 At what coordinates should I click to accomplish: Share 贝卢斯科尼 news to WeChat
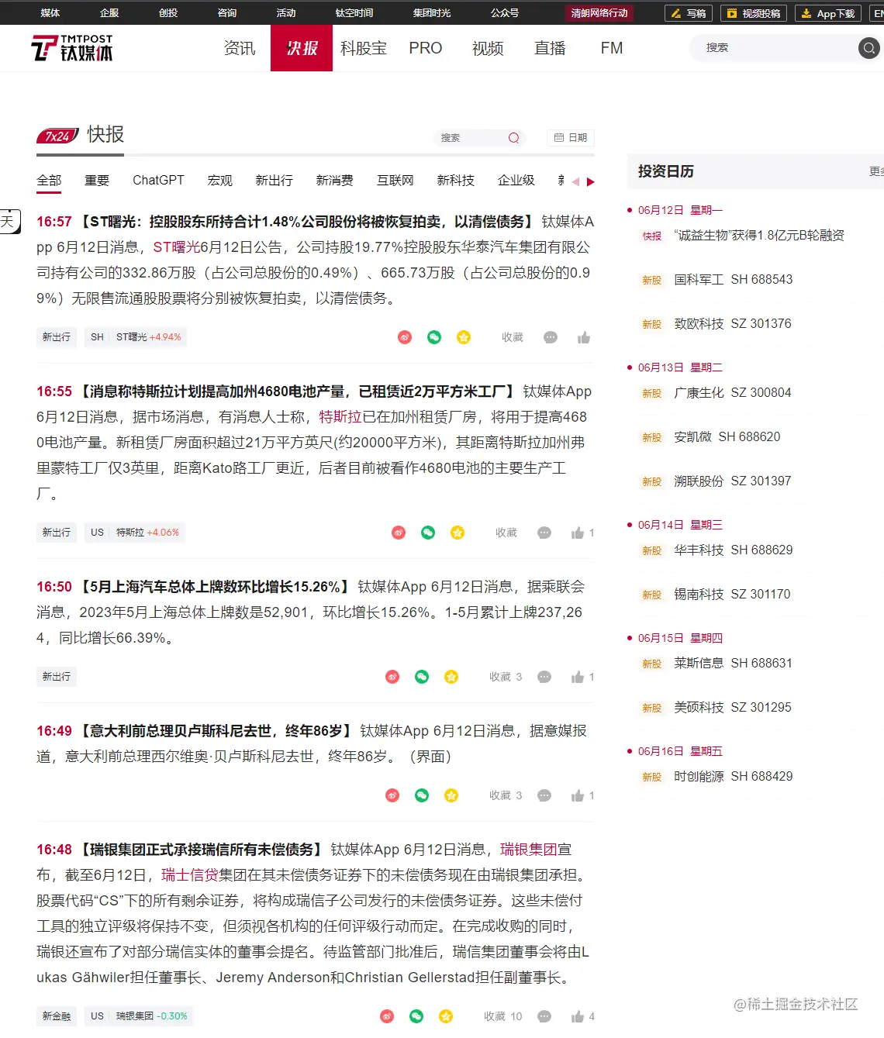point(422,795)
